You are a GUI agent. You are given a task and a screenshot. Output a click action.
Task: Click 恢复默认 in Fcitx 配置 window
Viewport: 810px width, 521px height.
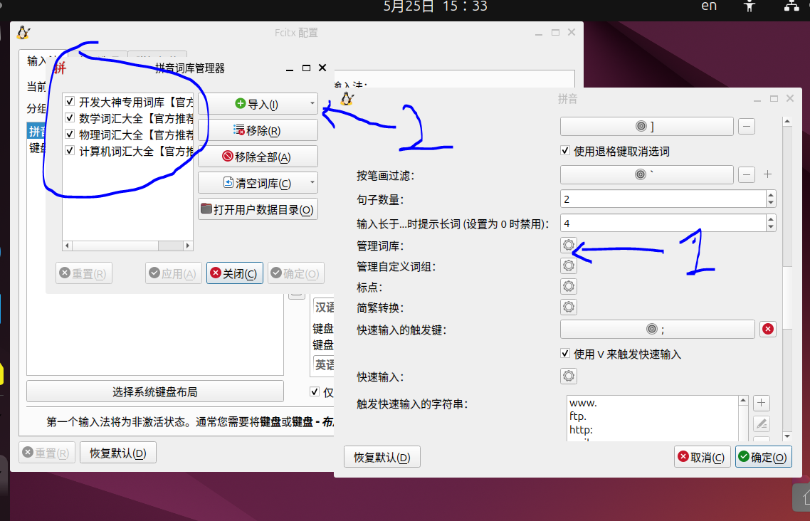tap(117, 453)
